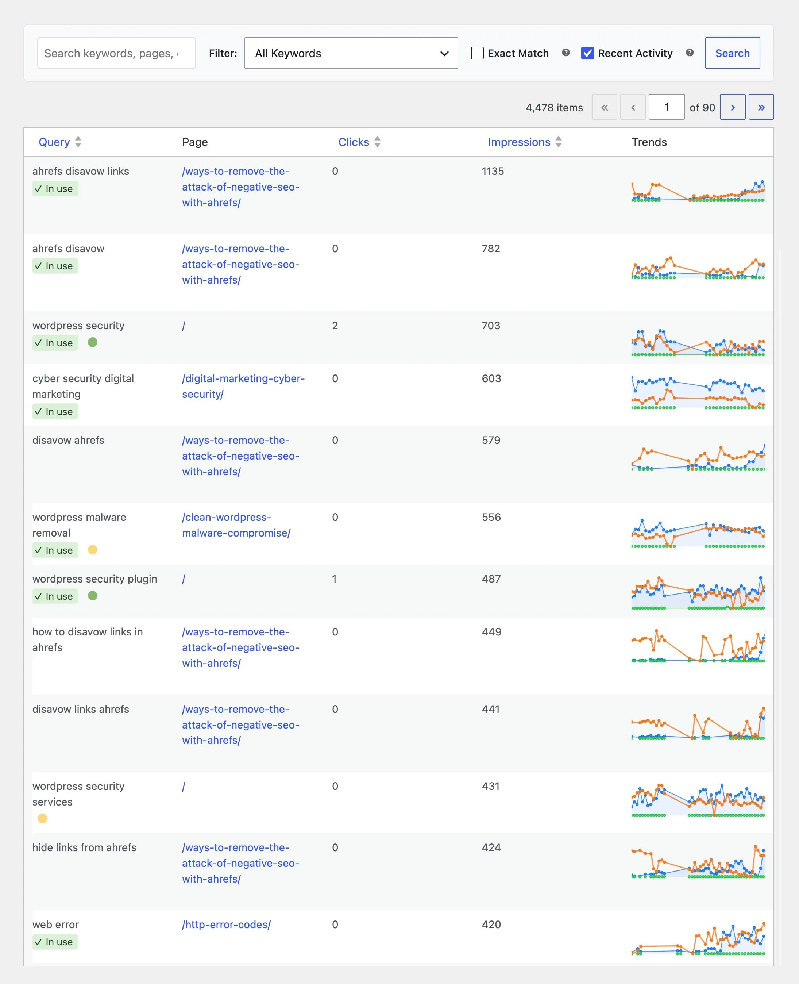The height and width of the screenshot is (984, 799).
Task: Sort the table by Query column
Action: tap(54, 142)
